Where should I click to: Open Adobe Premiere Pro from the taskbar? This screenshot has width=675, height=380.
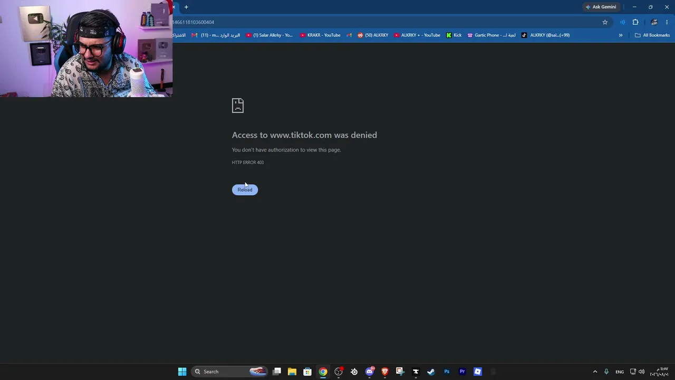click(462, 372)
